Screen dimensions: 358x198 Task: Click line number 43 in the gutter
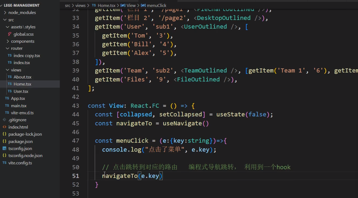[76, 106]
